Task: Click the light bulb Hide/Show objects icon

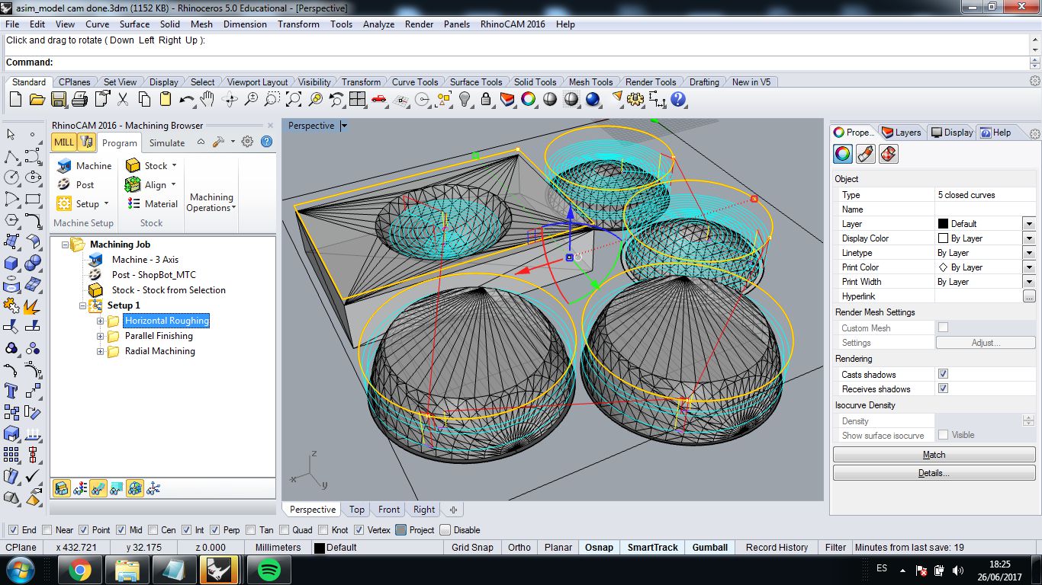Action: pyautogui.click(x=465, y=99)
